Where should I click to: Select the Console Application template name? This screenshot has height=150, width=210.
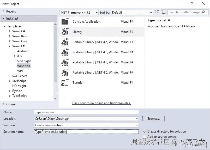tap(86, 22)
